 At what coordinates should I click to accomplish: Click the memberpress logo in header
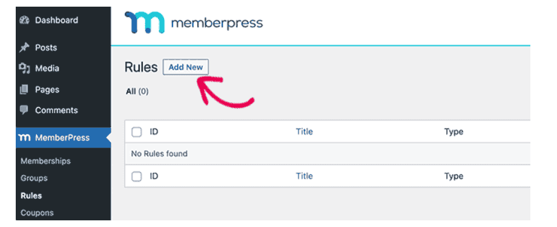click(x=194, y=23)
